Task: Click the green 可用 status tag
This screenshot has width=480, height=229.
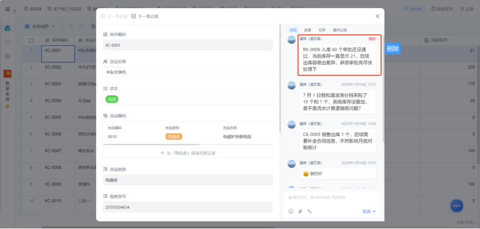Action: (x=112, y=99)
